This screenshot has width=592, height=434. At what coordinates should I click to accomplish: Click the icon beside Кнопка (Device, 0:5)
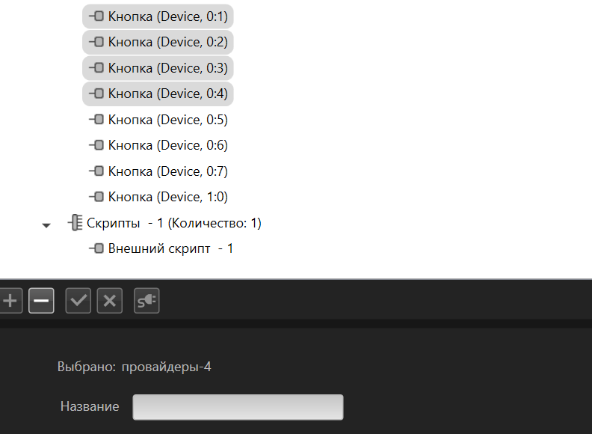(x=96, y=120)
